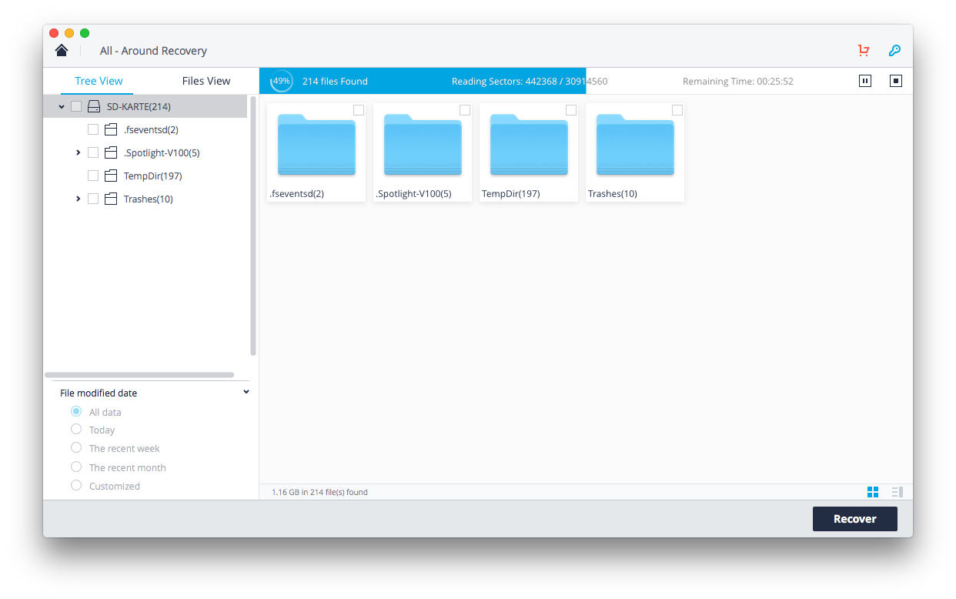Check the SD-KARTE(214) tree checkbox
Screen dimensions: 956x599
point(76,106)
